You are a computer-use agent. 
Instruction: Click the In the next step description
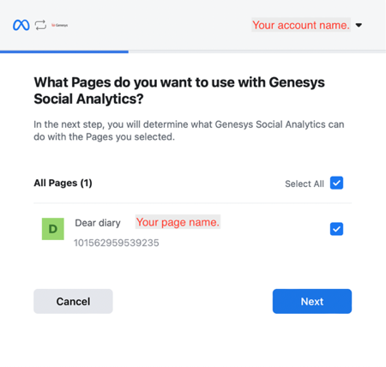[189, 130]
